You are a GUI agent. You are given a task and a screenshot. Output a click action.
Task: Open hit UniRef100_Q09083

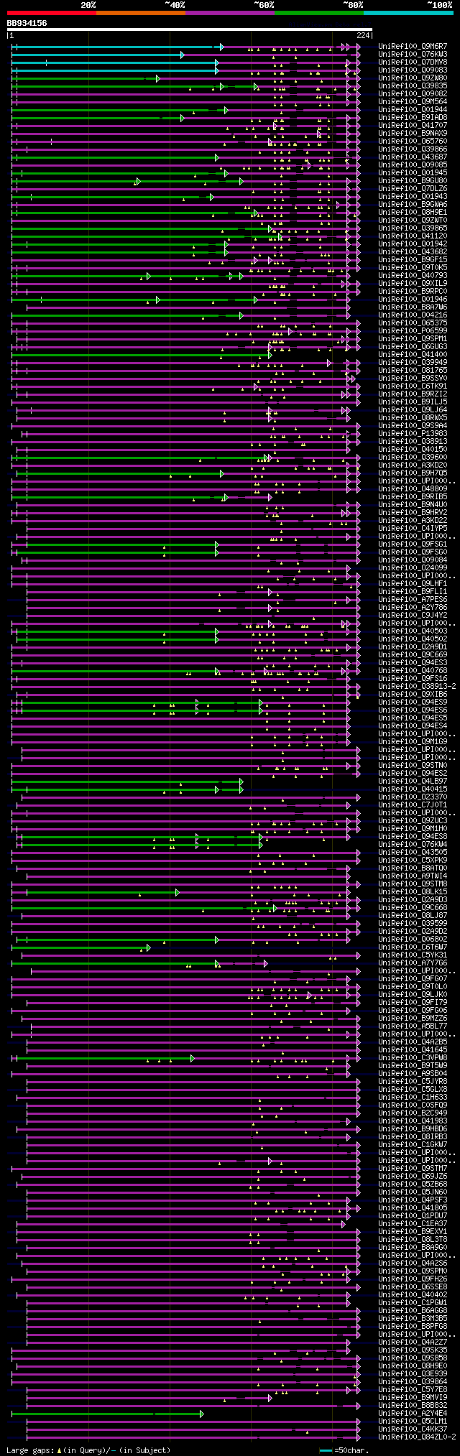[413, 70]
